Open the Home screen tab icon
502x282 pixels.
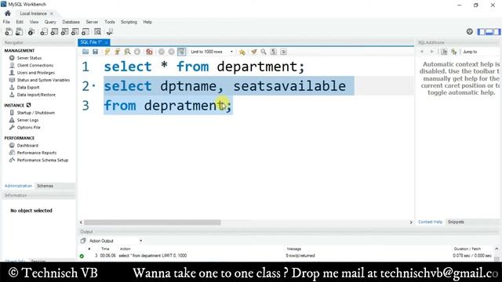pyautogui.click(x=8, y=13)
